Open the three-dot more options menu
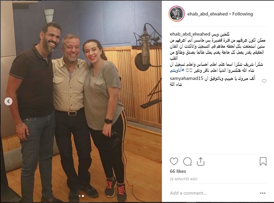Screen dimensions: 274x203 coord(263,193)
